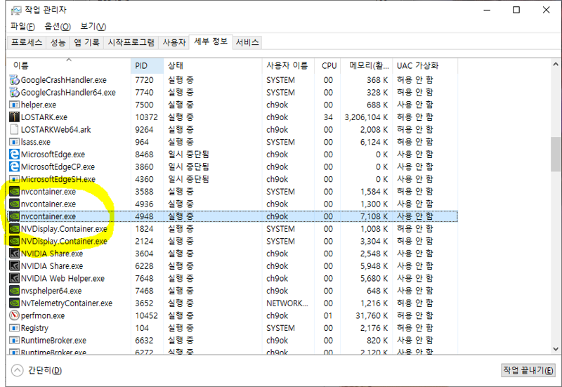The image size is (562, 387).
Task: Click the RuntimeBroker.exe icon with PID 6632
Action: [14, 341]
